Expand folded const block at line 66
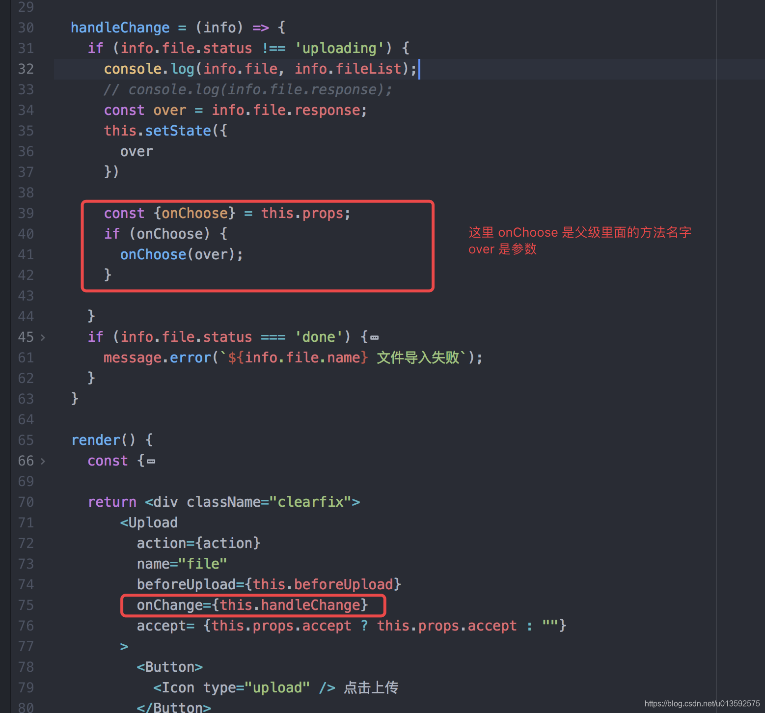This screenshot has height=713, width=765. pos(43,461)
